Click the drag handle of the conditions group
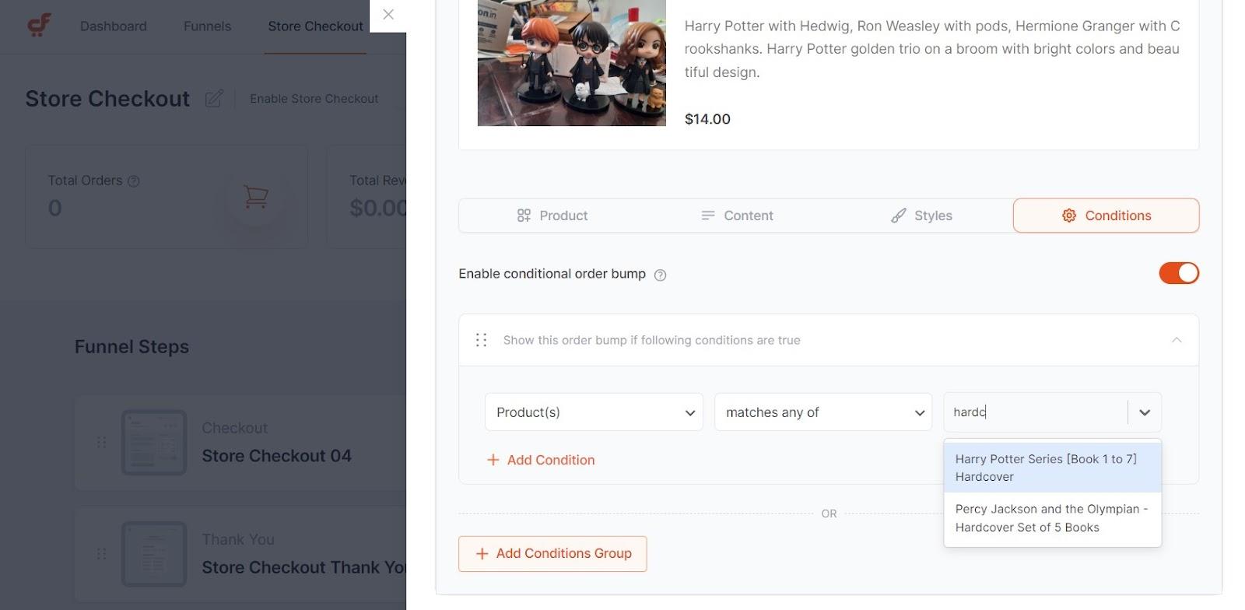1245x610 pixels. tap(481, 340)
